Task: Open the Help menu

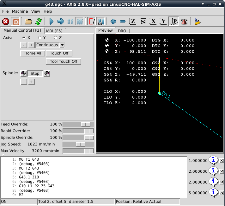Action: [x=48, y=11]
